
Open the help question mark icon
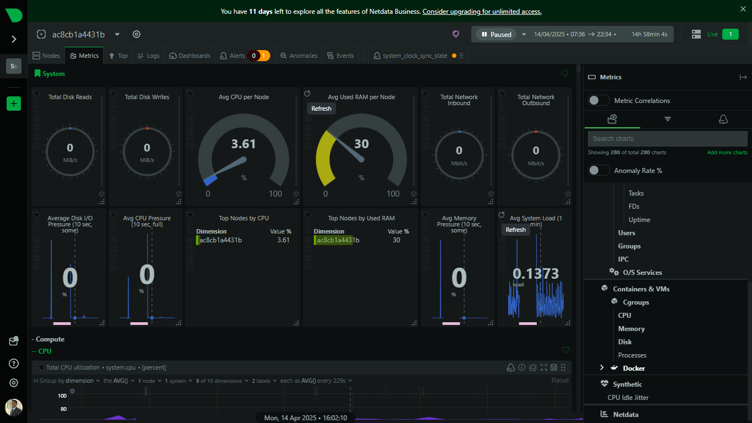14,364
